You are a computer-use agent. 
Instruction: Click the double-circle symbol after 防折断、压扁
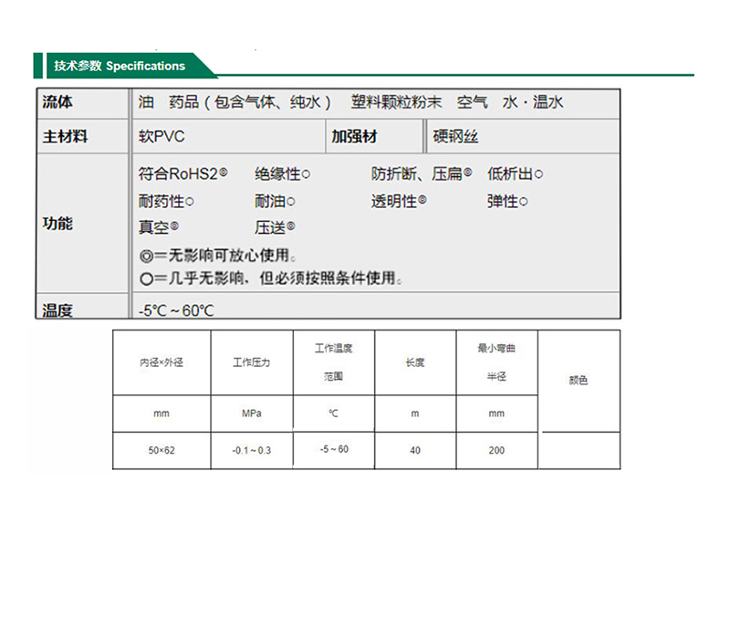pyautogui.click(x=468, y=173)
